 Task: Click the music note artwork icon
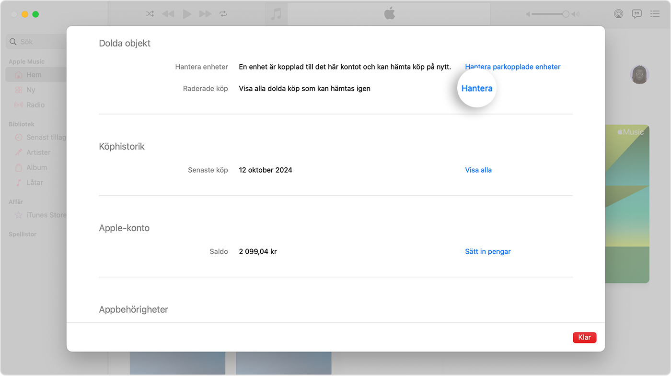coord(277,14)
